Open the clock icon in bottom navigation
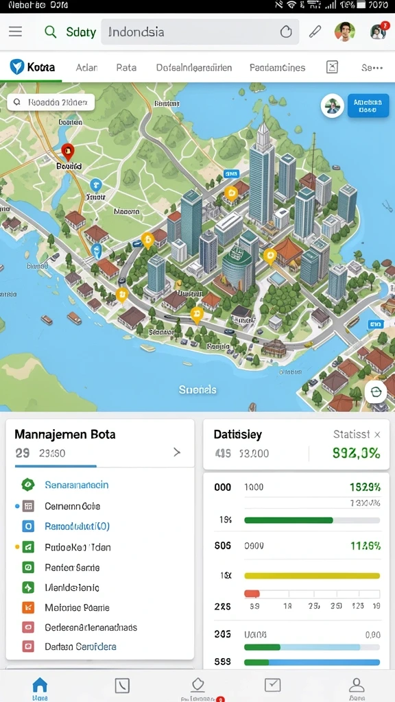The height and width of the screenshot is (702, 395). point(122,685)
